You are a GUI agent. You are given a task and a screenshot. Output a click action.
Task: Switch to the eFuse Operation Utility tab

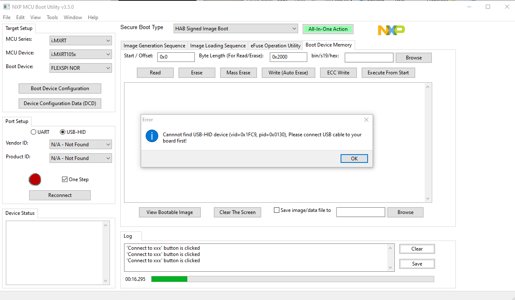click(x=276, y=46)
